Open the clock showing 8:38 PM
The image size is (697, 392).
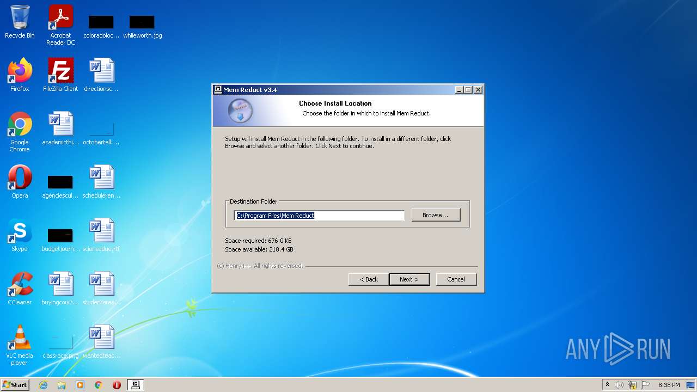pos(669,385)
